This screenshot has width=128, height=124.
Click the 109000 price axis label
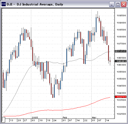(x=121, y=23)
